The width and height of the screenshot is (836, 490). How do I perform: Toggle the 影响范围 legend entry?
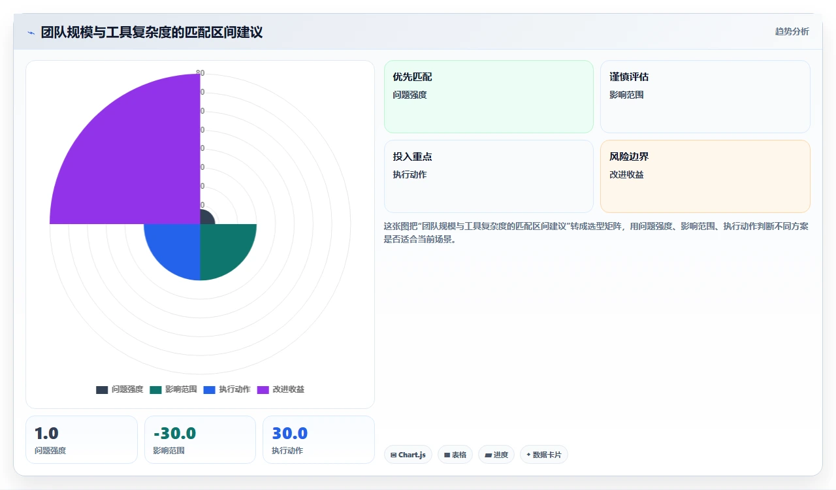coord(173,389)
